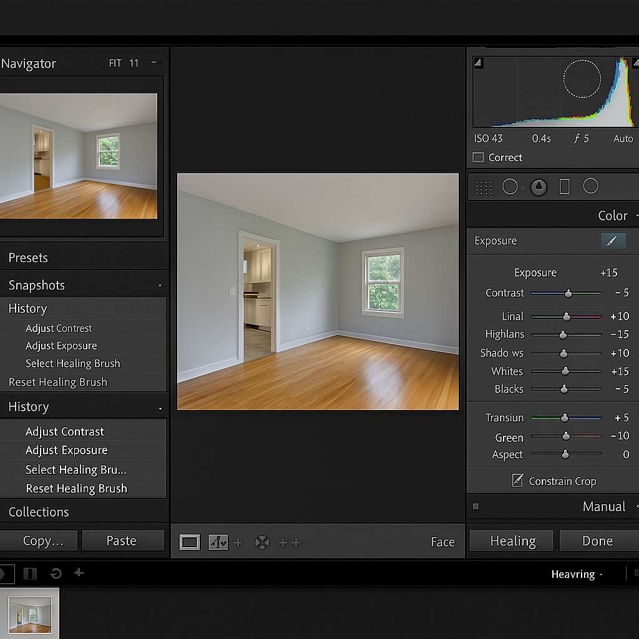Click the dash icon in Navigator header

click(x=154, y=62)
